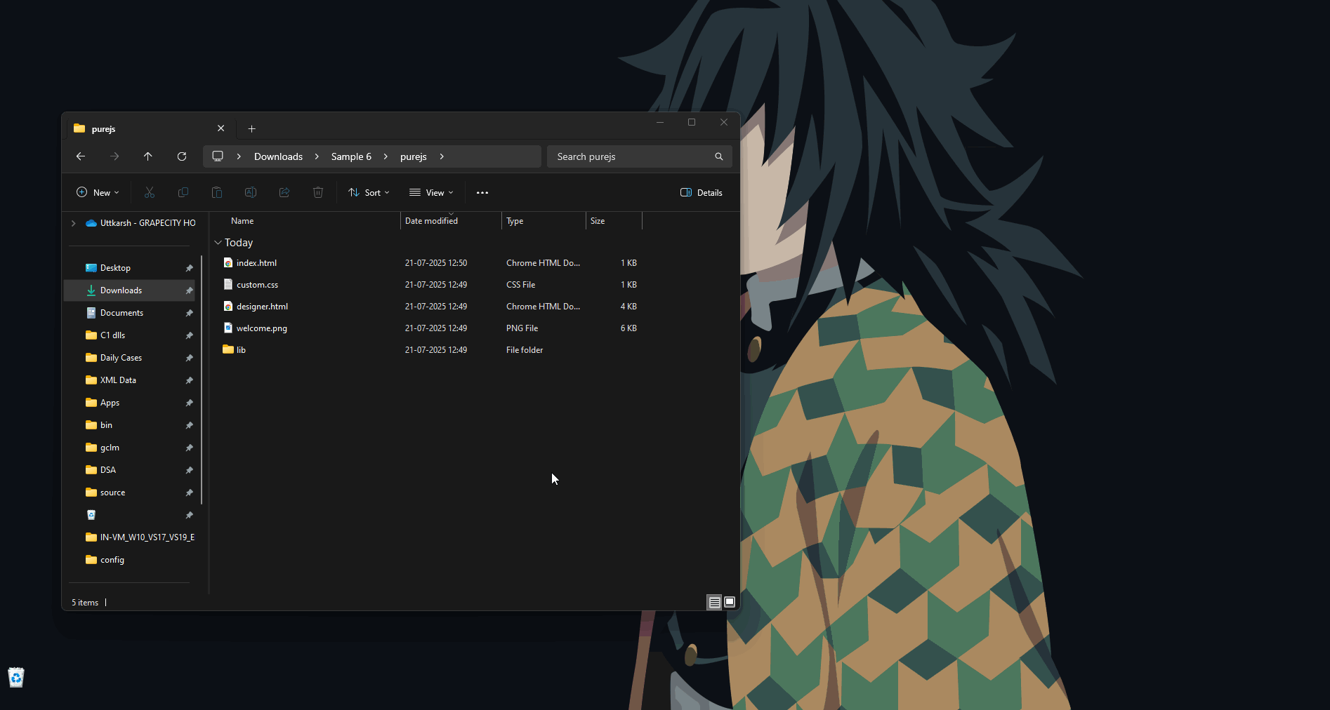Open IN-VM_W10_VS17_VS19_E folder in sidebar
Image resolution: width=1330 pixels, height=710 pixels.
point(129,537)
